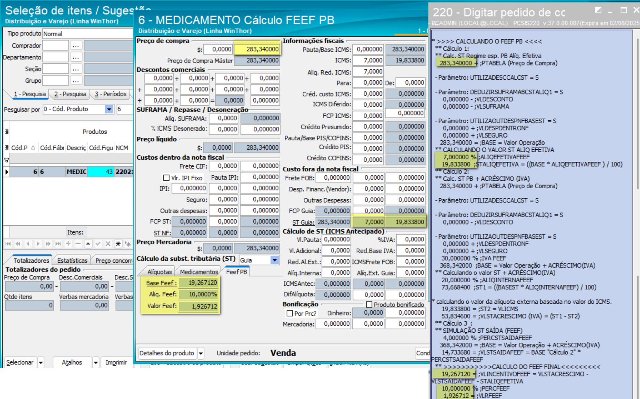640x399 pixels.
Task: Click the filter row funnel icon
Action: click(6, 160)
